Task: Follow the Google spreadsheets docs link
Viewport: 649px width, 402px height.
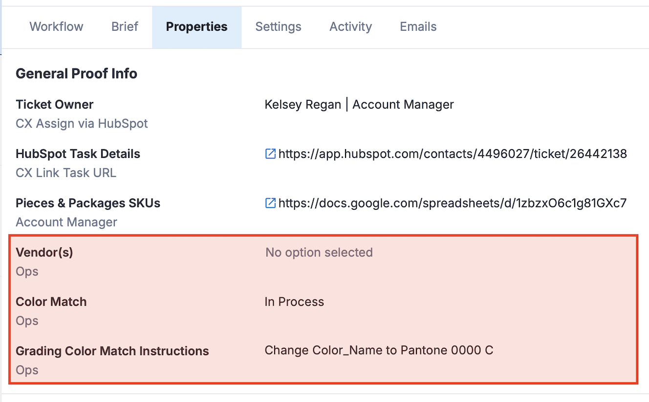Action: (x=453, y=203)
